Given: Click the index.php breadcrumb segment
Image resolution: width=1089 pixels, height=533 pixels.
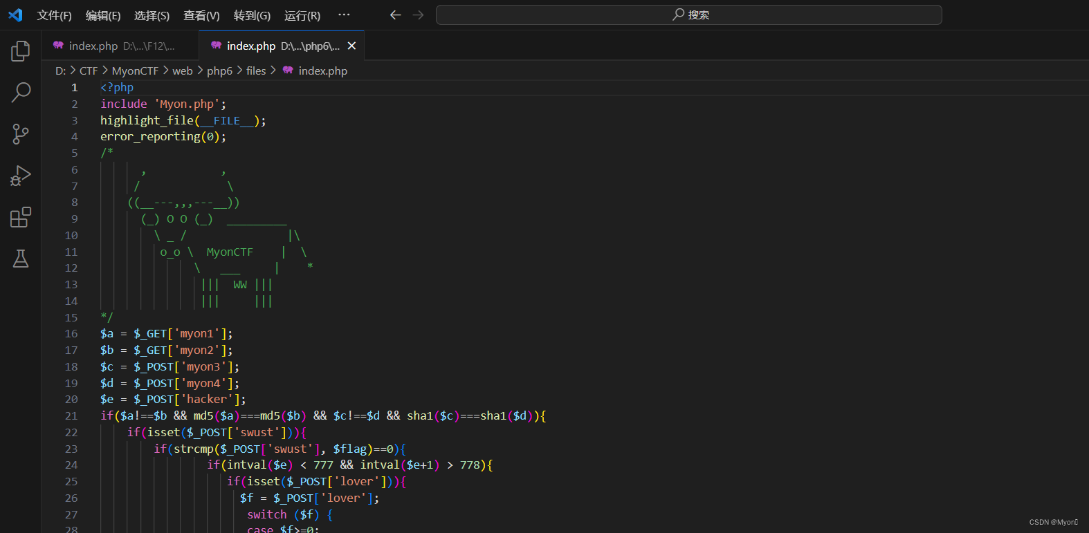Looking at the screenshot, I should (323, 71).
